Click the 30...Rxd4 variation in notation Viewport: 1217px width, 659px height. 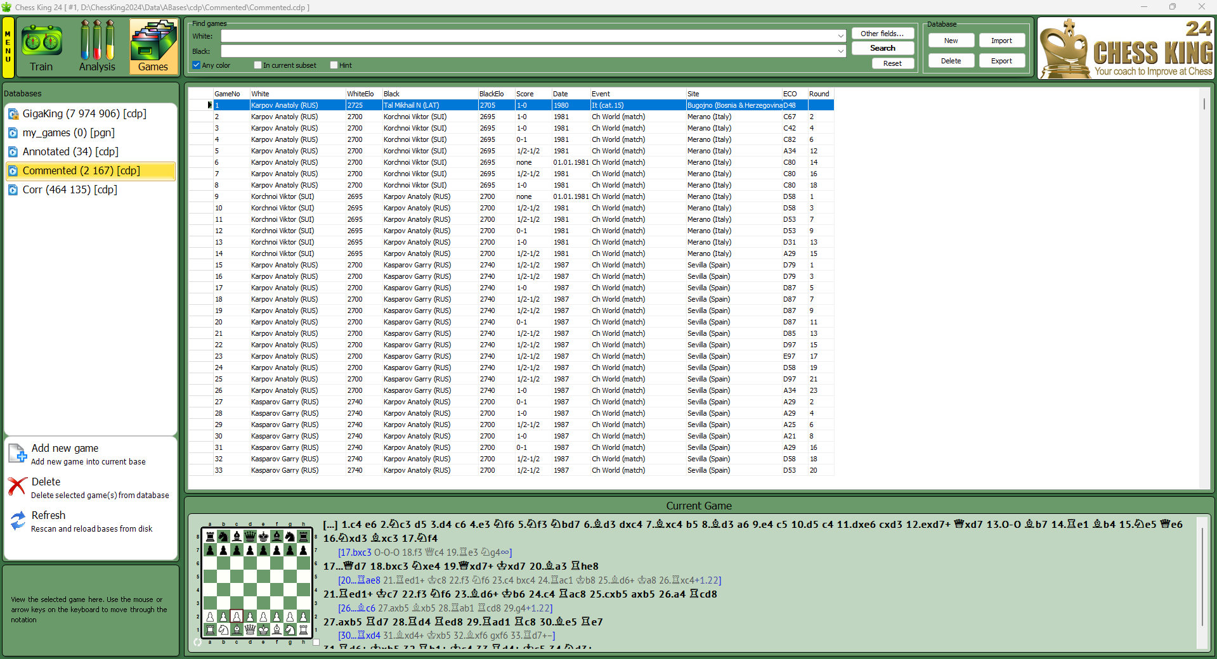[x=360, y=636]
